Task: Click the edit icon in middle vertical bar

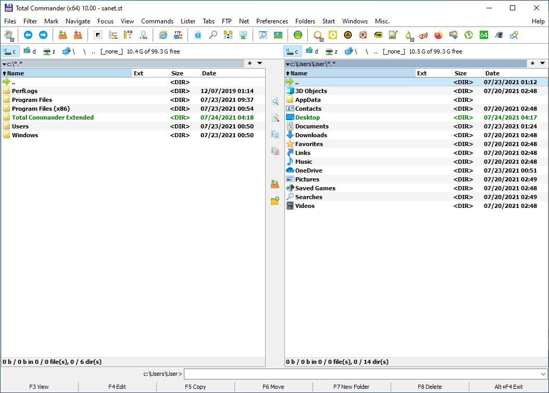Action: coord(275,117)
